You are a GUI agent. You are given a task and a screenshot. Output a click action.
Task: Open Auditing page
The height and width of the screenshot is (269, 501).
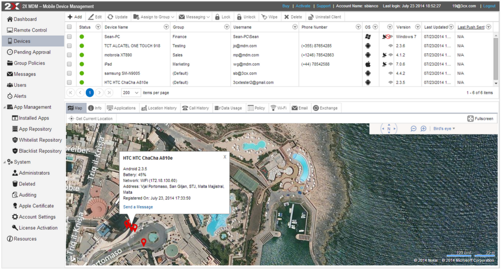24,195
